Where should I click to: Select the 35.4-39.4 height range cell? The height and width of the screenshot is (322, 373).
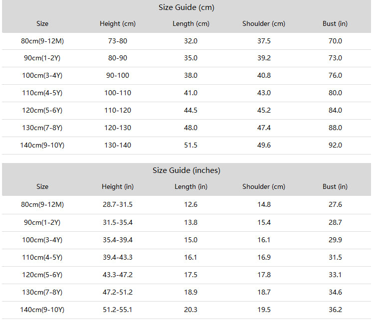118,240
